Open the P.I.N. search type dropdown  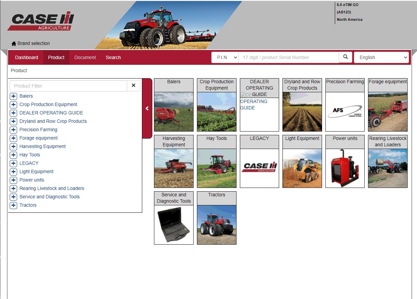click(x=225, y=57)
